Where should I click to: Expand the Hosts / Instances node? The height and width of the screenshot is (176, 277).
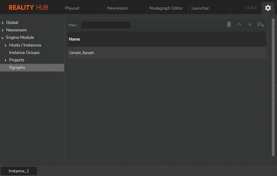click(6, 45)
